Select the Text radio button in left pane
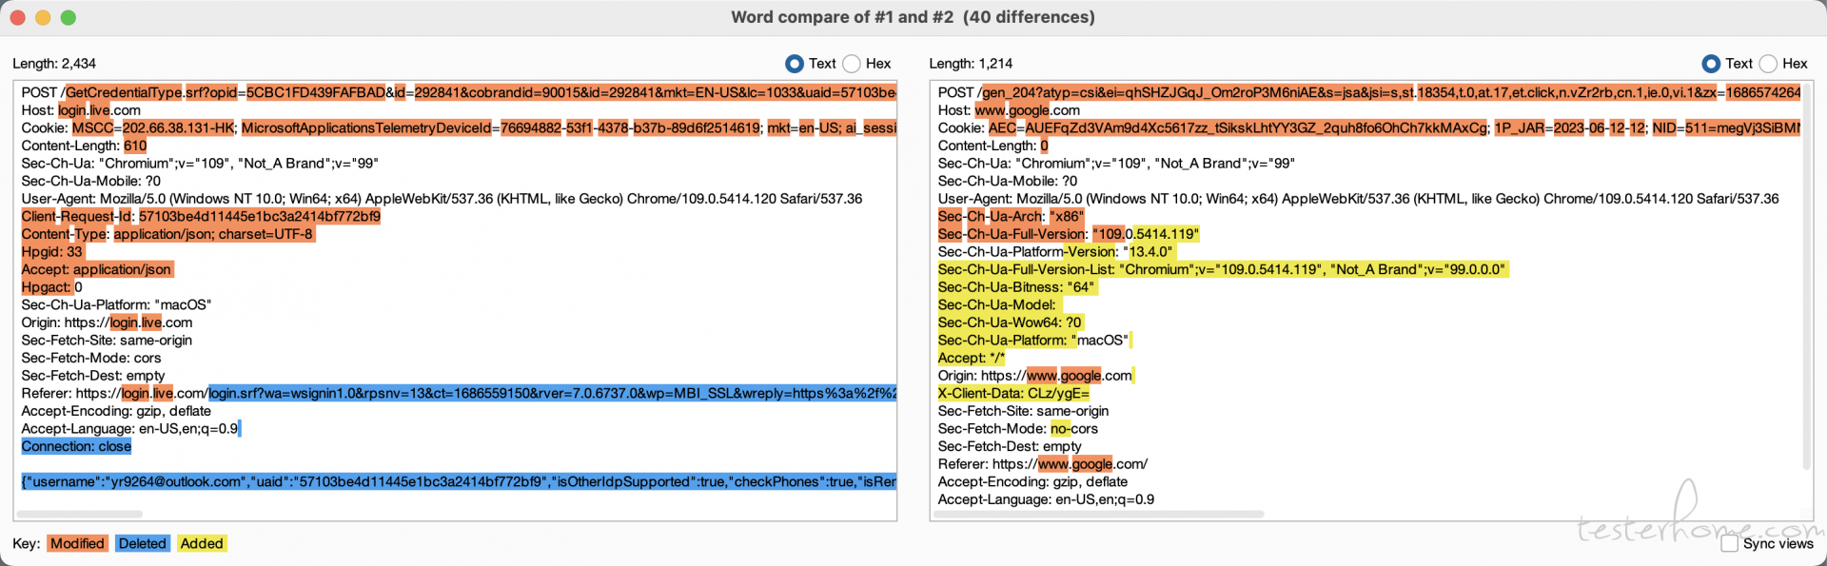Image resolution: width=1827 pixels, height=566 pixels. [x=795, y=64]
